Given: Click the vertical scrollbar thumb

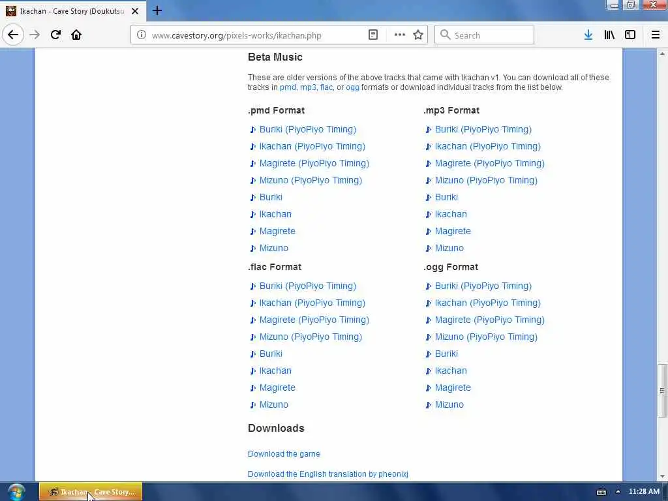Looking at the screenshot, I should (661, 391).
